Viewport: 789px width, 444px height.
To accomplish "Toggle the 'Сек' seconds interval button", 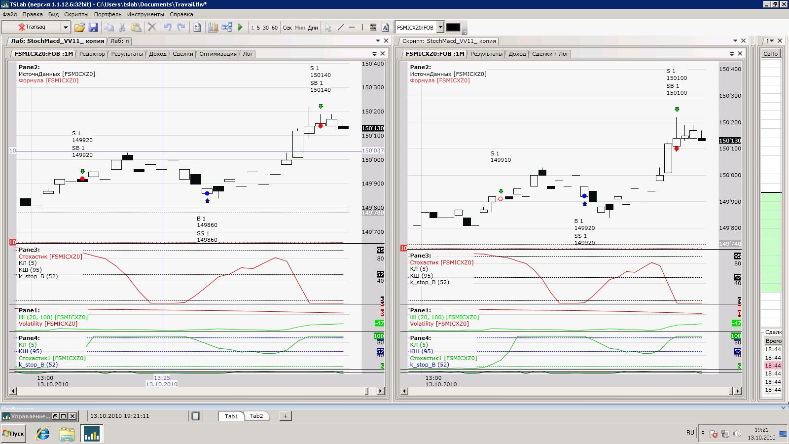I will 287,28.
